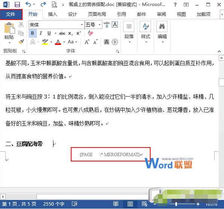
Task: Click the PAGE MERGEFORMAT field code
Action: click(x=110, y=154)
